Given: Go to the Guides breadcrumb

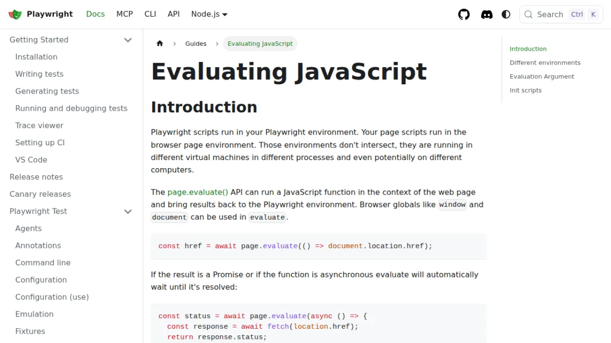Looking at the screenshot, I should click(196, 44).
